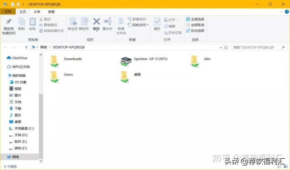This screenshot has width=290, height=170.
Task: Click WPS云文档 in the navigation pane
Action: [18, 67]
